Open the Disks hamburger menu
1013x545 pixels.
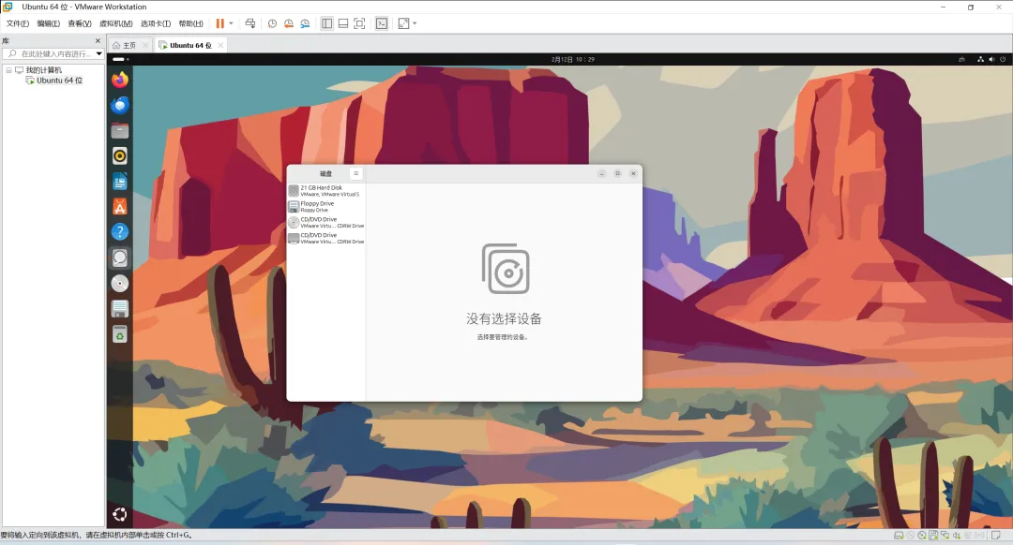coord(356,173)
